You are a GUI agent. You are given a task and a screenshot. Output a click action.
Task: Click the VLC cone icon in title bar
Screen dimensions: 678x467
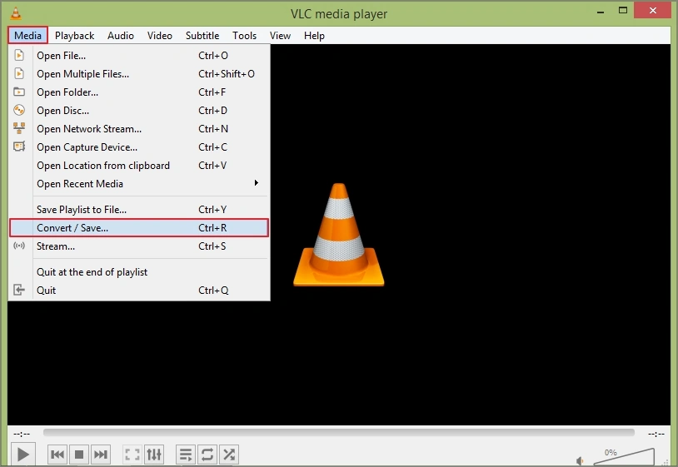(x=16, y=13)
